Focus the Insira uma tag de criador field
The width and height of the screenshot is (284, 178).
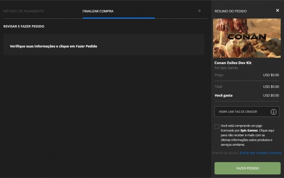click(241, 112)
